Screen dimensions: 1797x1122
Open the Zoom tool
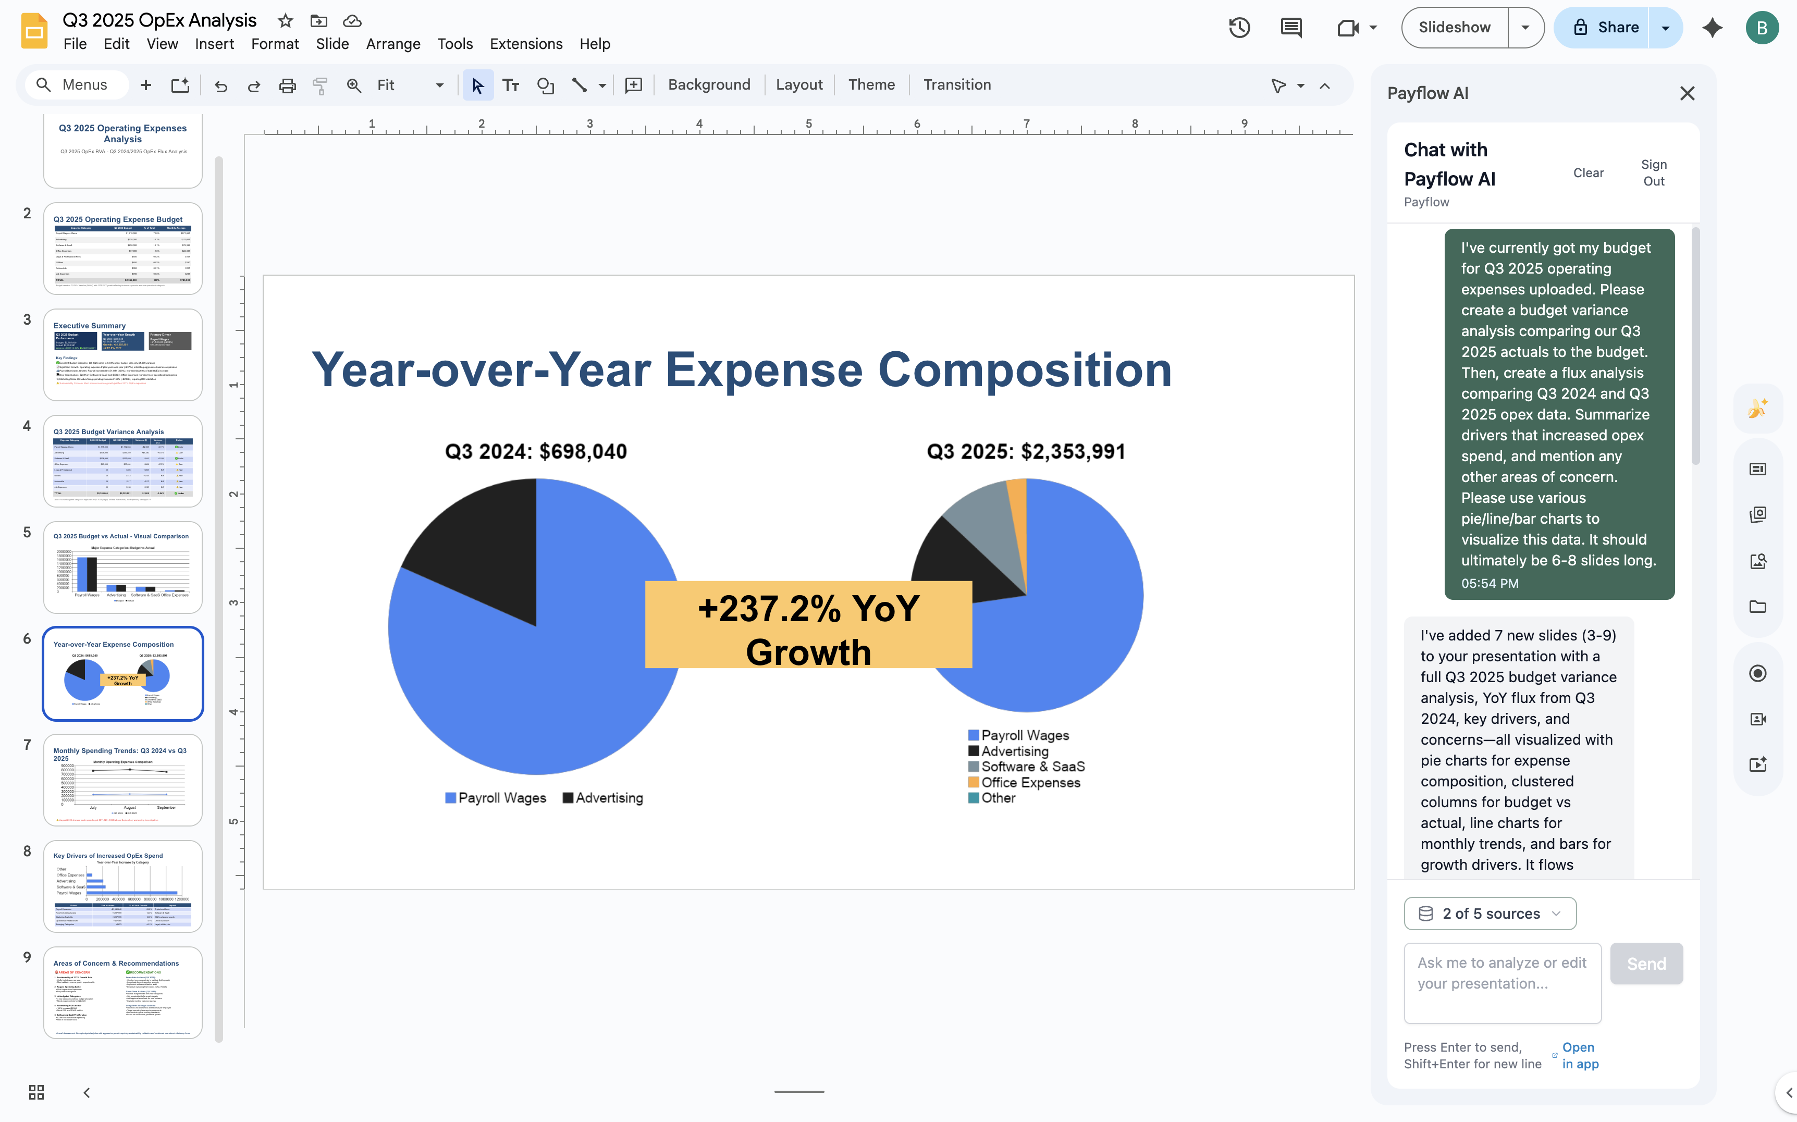tap(354, 84)
